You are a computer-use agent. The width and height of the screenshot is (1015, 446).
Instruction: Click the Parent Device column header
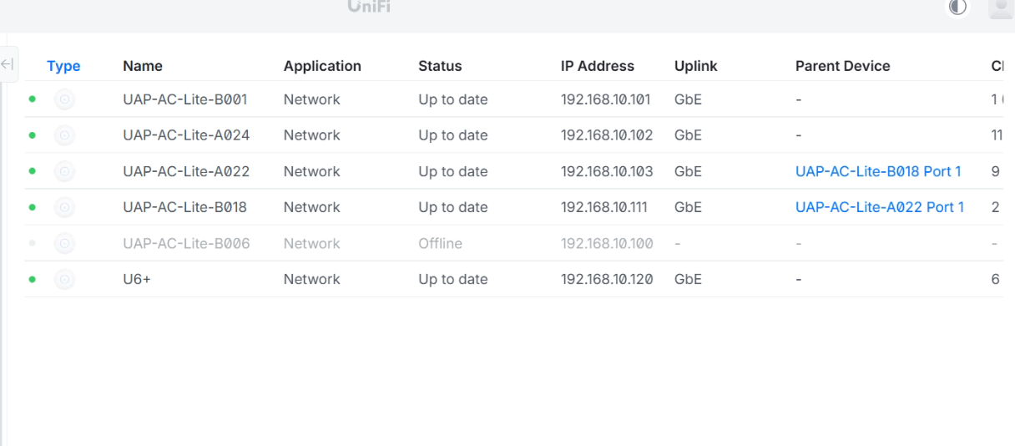(x=843, y=66)
